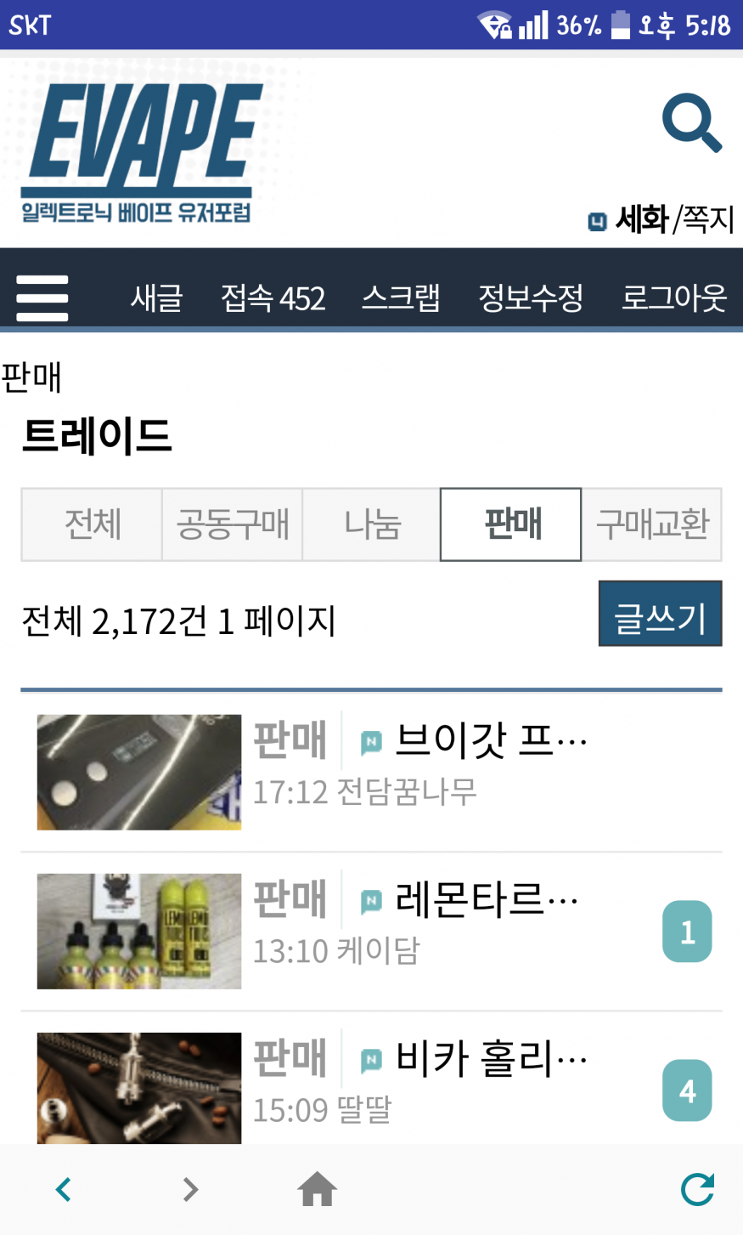This screenshot has height=1235, width=743.
Task: Open the search magnifier icon
Action: click(692, 124)
